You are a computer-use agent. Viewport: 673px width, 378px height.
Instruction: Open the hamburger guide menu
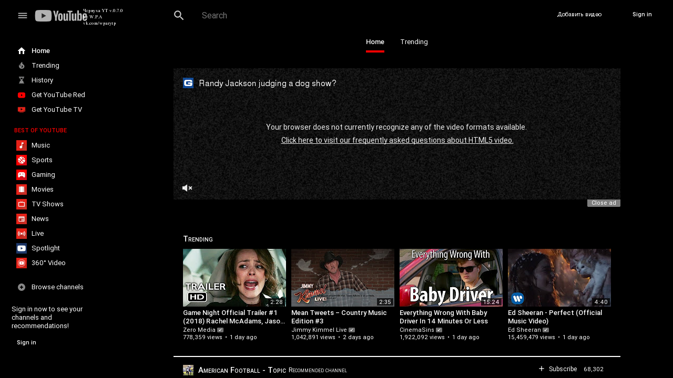tap(23, 15)
